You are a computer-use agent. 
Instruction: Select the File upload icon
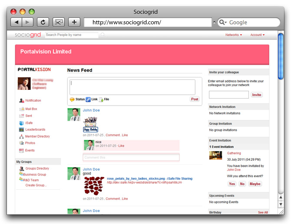[x=101, y=99]
